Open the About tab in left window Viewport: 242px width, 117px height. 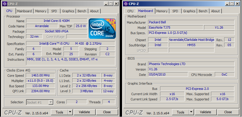click(x=94, y=11)
